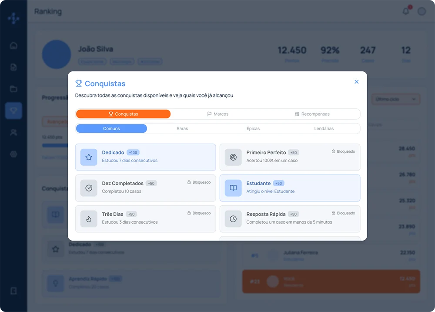The height and width of the screenshot is (312, 435).
Task: Open the folder icon in the sidebar
Action: point(13,89)
